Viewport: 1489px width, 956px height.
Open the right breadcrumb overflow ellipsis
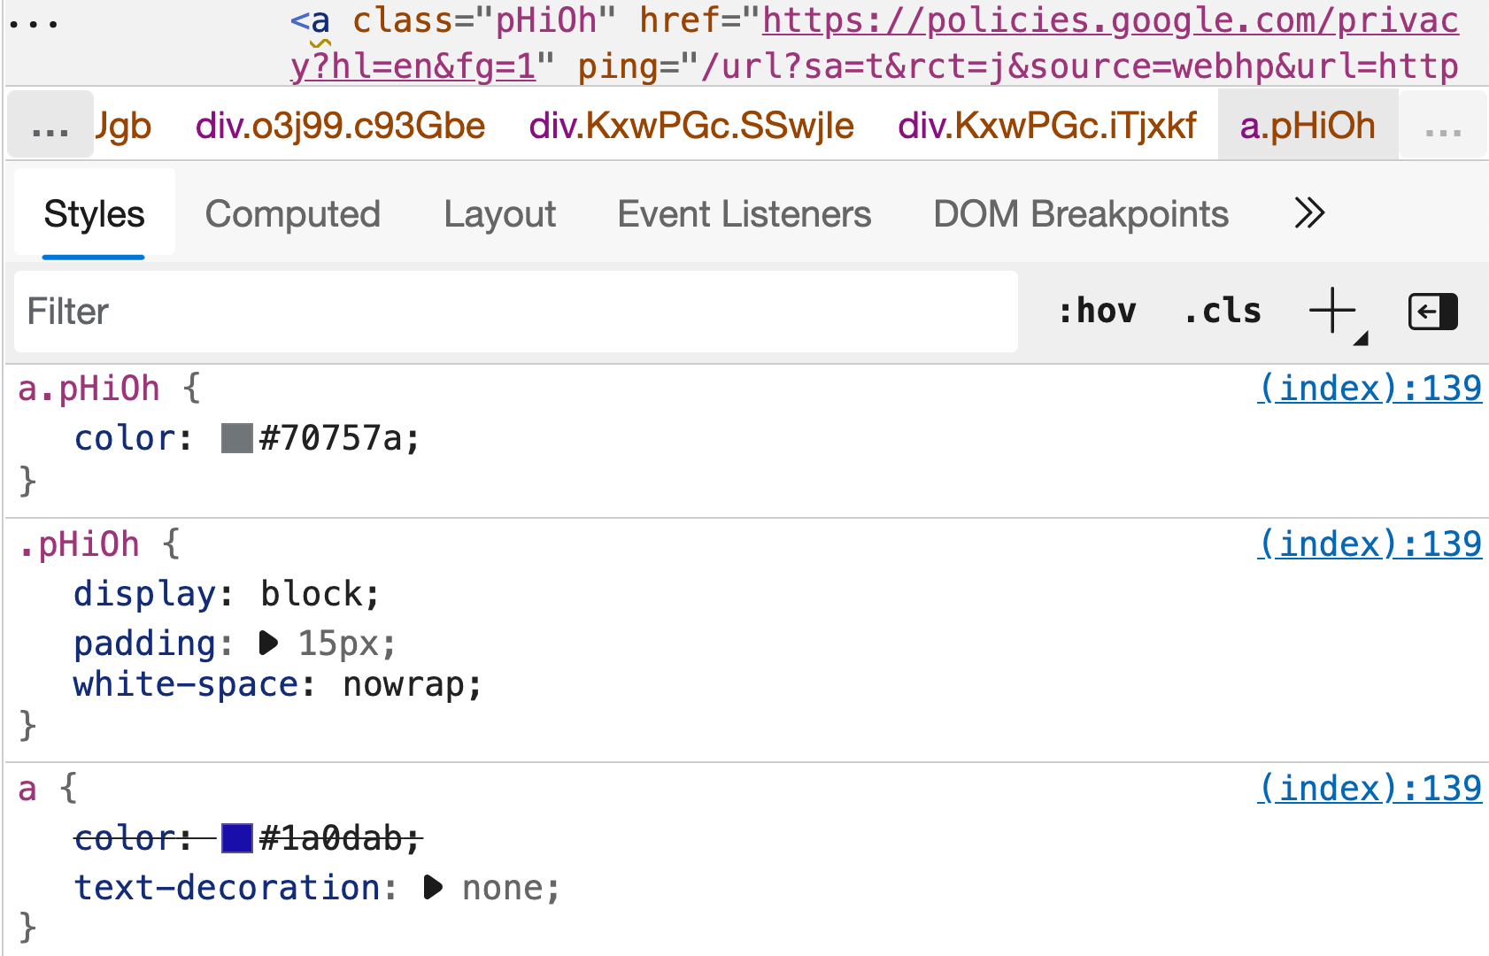1442,129
